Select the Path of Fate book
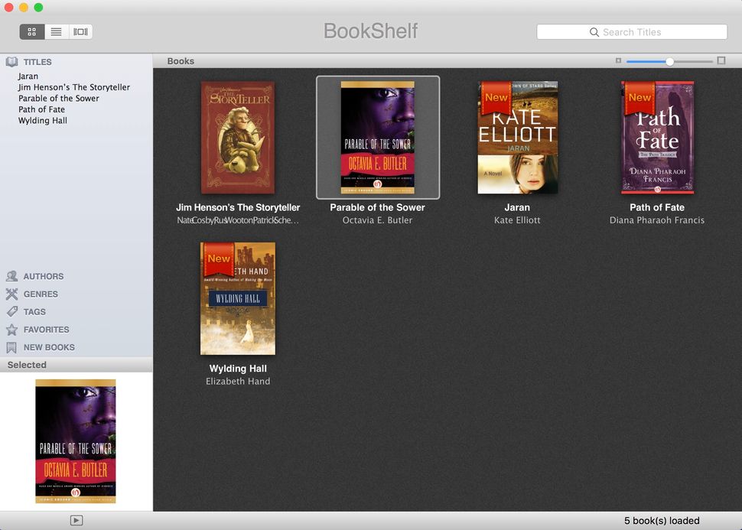This screenshot has width=742, height=530. [658, 137]
